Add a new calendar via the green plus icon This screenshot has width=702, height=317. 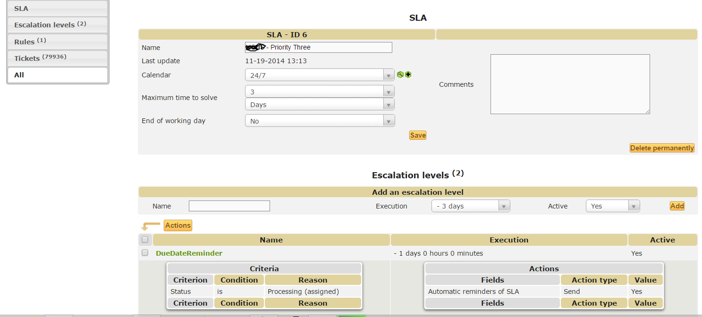pyautogui.click(x=408, y=74)
